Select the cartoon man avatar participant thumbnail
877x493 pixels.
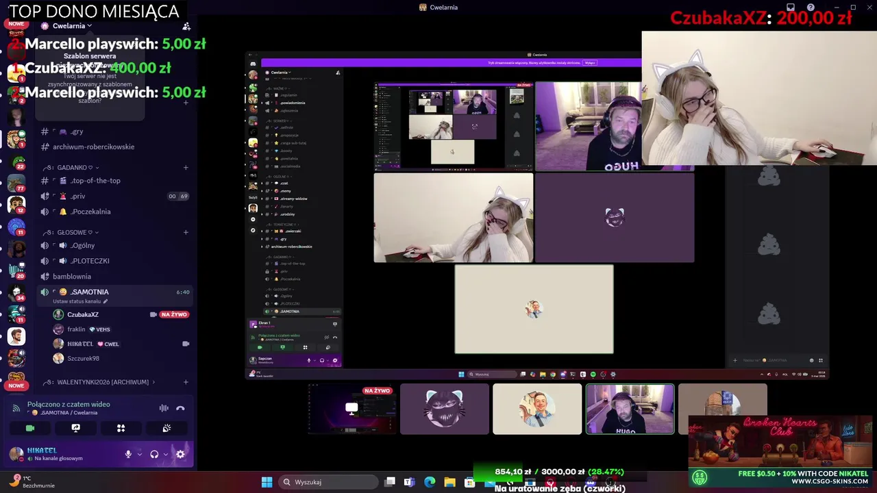pos(537,409)
